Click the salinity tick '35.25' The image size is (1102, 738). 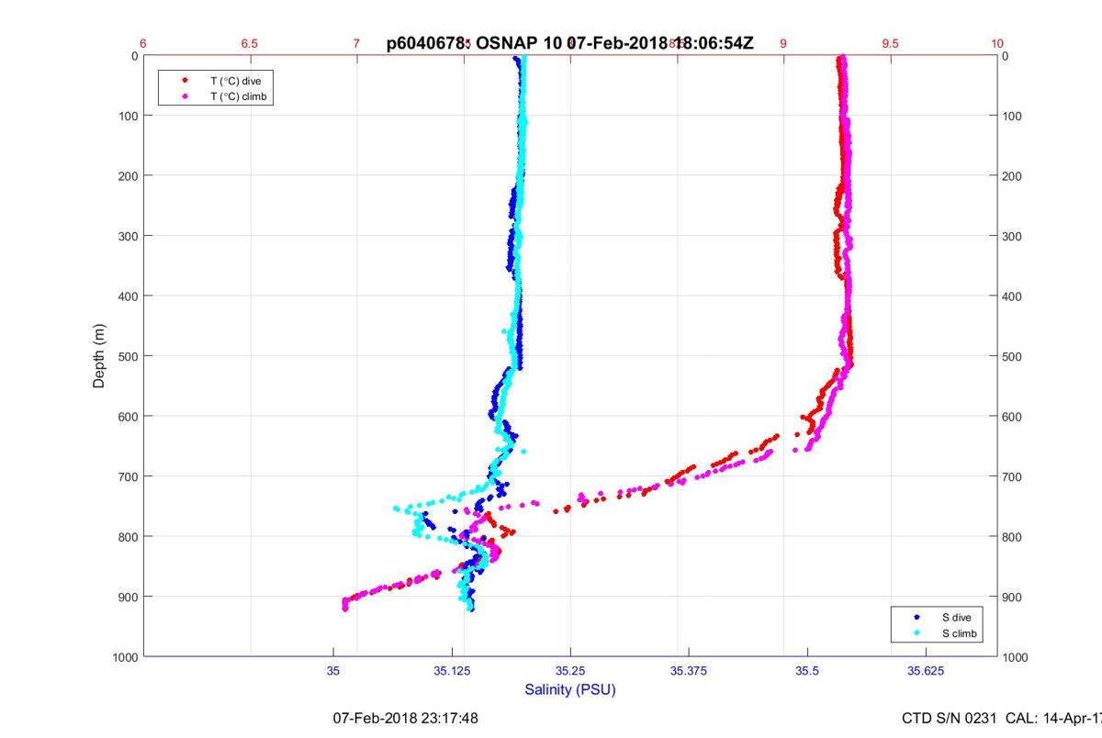(570, 671)
